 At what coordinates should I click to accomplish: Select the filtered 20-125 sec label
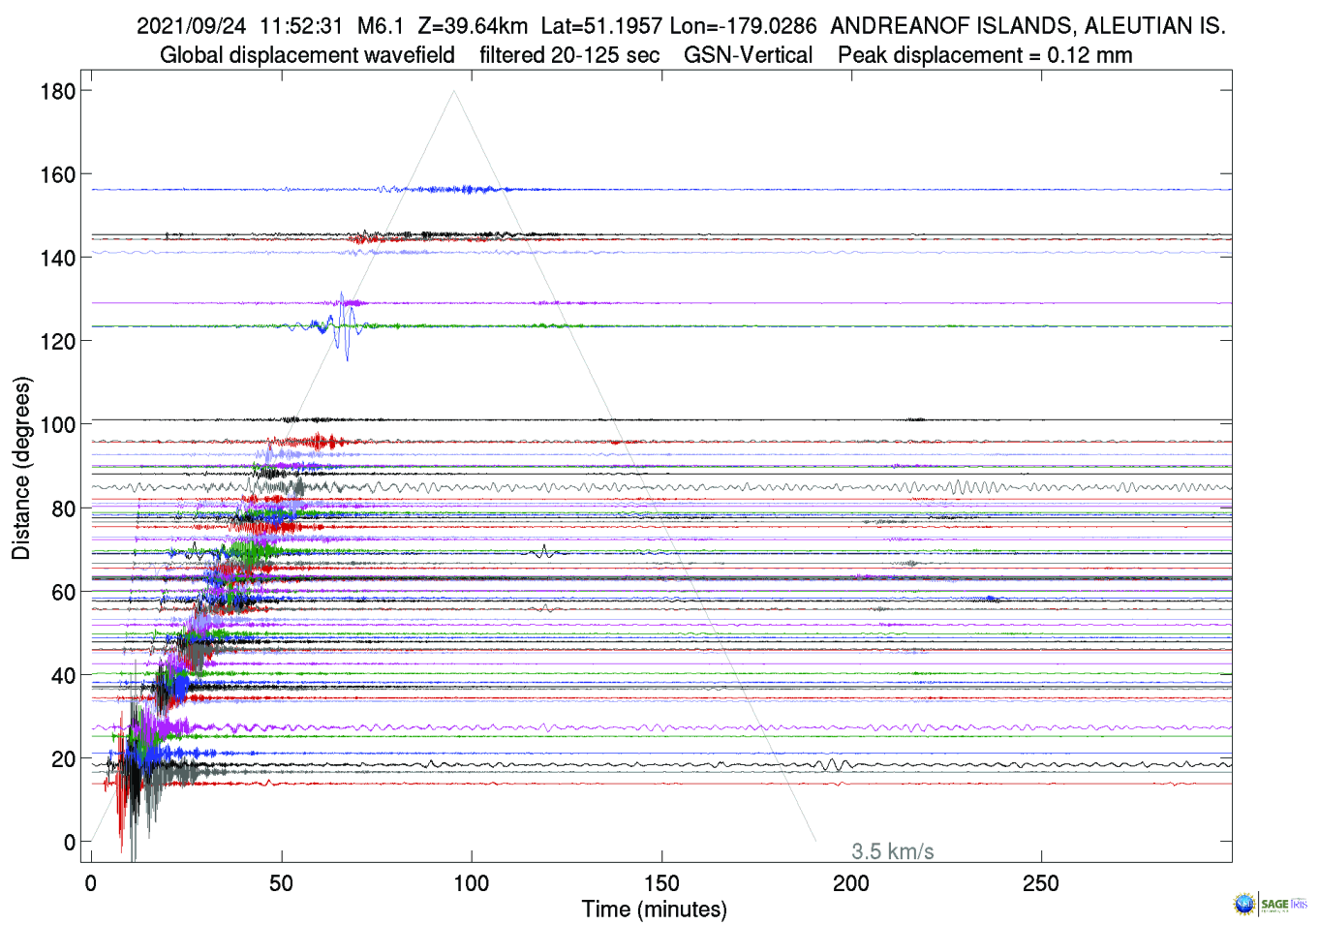[569, 55]
